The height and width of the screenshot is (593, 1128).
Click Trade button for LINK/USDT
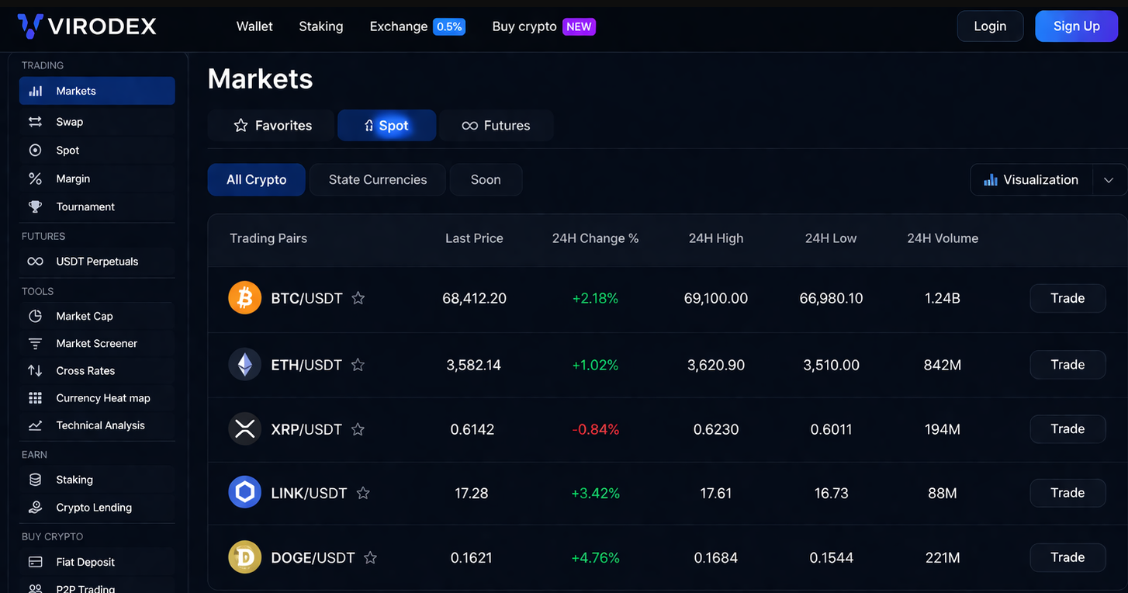click(x=1067, y=493)
